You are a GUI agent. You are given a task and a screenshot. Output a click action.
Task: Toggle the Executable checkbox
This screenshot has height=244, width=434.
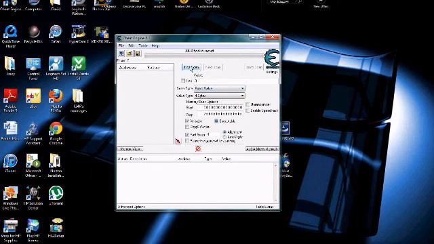click(216, 121)
